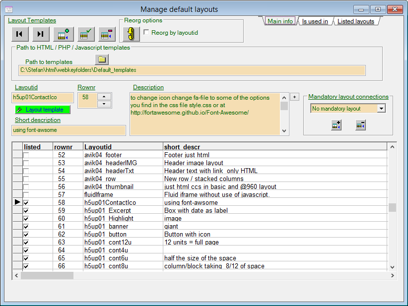Click table scroll down arrow

pyautogui.click(x=393, y=267)
